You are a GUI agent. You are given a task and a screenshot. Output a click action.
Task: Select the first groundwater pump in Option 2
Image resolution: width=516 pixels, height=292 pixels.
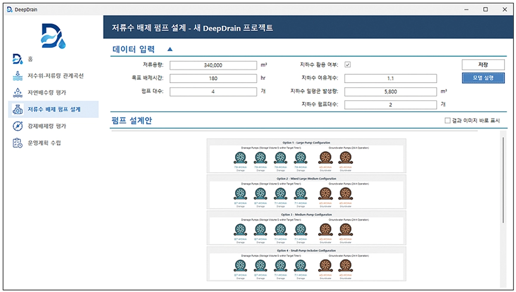326,194
